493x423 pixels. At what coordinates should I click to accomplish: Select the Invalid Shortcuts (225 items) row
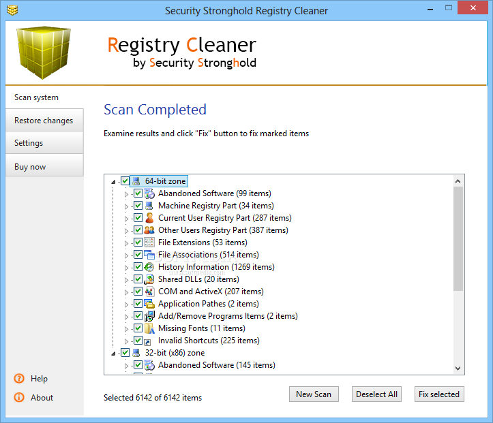[x=209, y=341]
